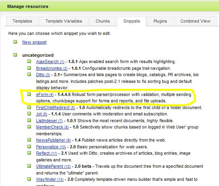This screenshot has height=186, width=219.
Task: Open the eForm snippet link
Action: click(x=45, y=94)
